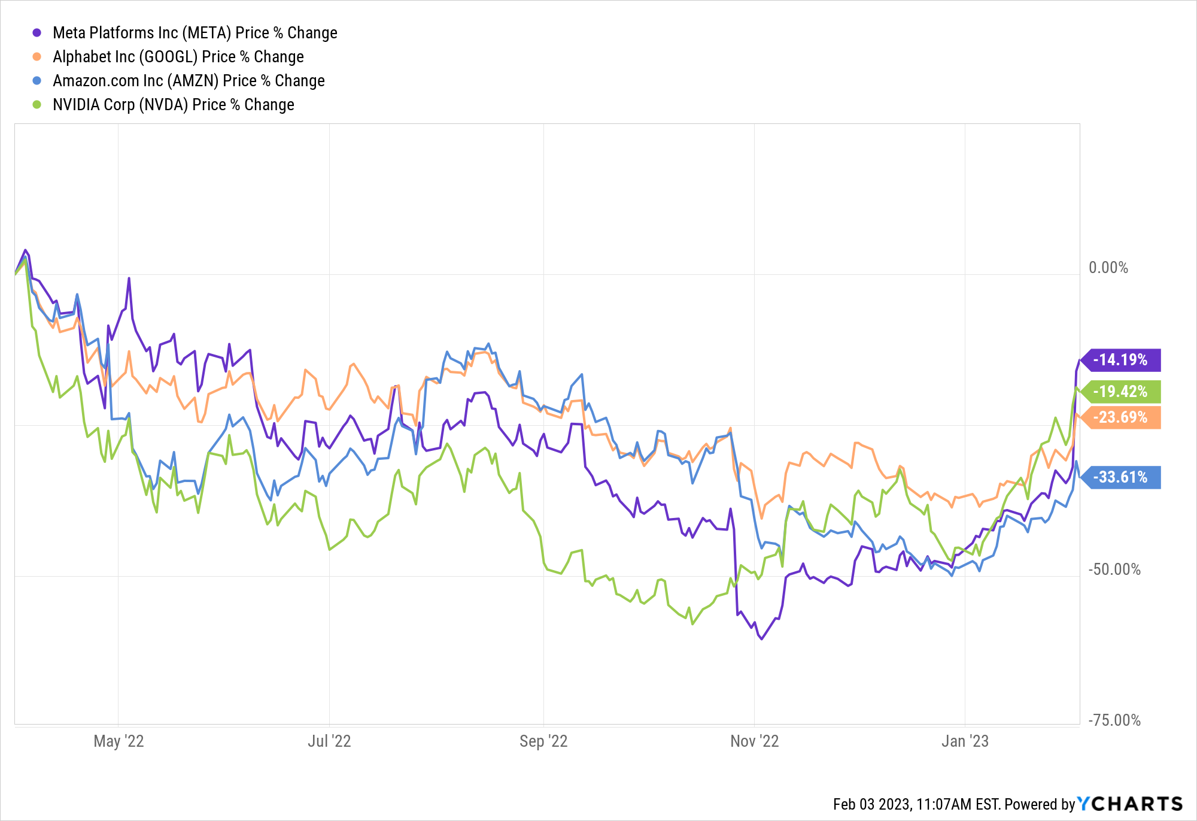Image resolution: width=1197 pixels, height=821 pixels.
Task: Click the blue AMZN legend dot
Action: pyautogui.click(x=37, y=81)
